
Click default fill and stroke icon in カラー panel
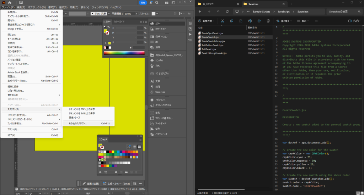pyautogui.click(x=105, y=27)
